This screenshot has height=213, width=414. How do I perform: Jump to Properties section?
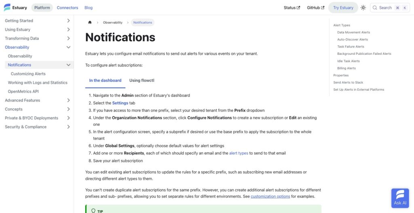click(x=341, y=75)
